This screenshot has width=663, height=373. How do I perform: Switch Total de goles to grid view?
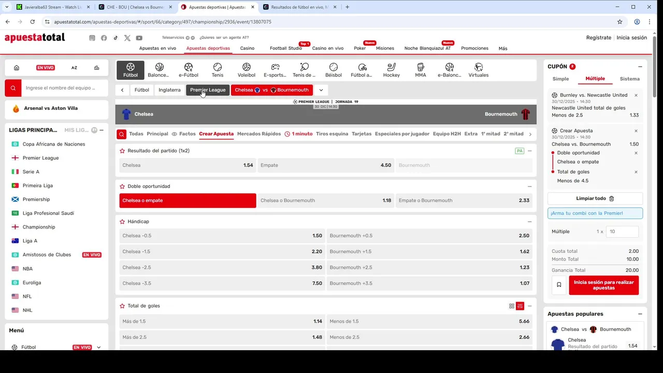point(512,306)
